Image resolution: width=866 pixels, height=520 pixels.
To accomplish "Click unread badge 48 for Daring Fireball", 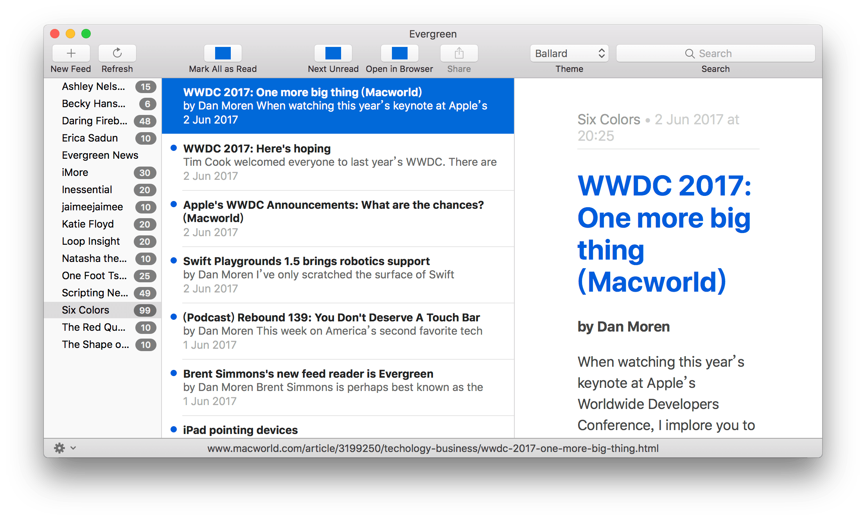I will point(145,121).
